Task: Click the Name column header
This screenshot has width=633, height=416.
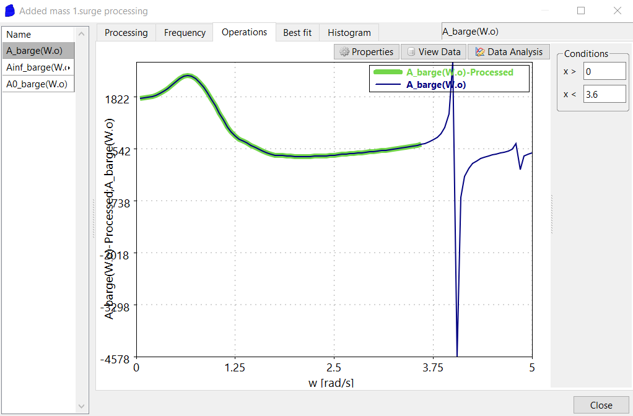Action: (x=38, y=35)
